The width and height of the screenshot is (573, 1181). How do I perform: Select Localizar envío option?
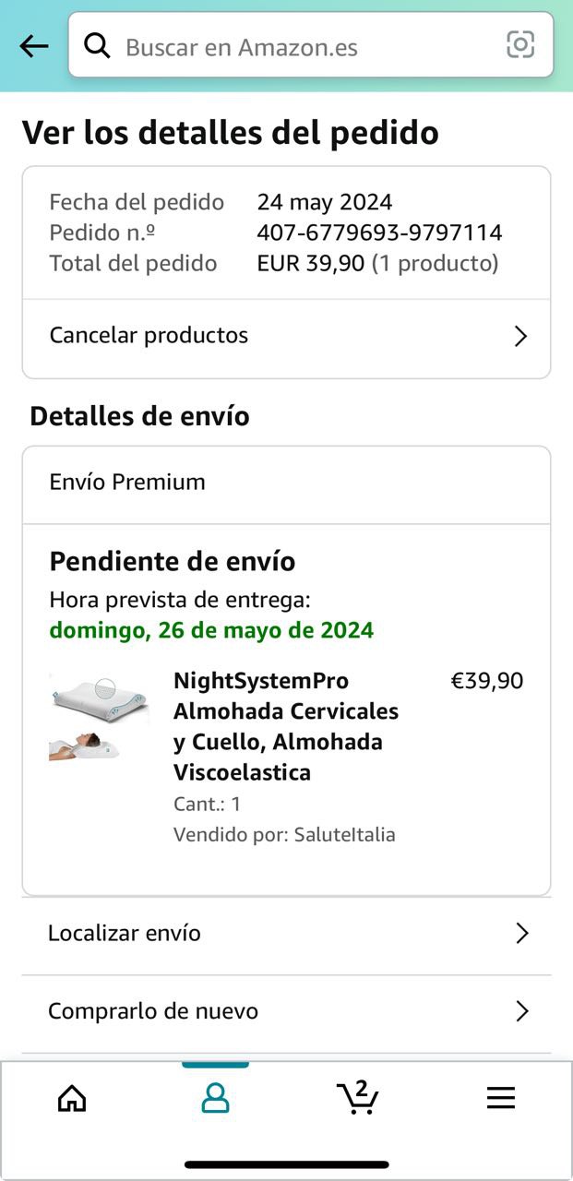coord(125,933)
